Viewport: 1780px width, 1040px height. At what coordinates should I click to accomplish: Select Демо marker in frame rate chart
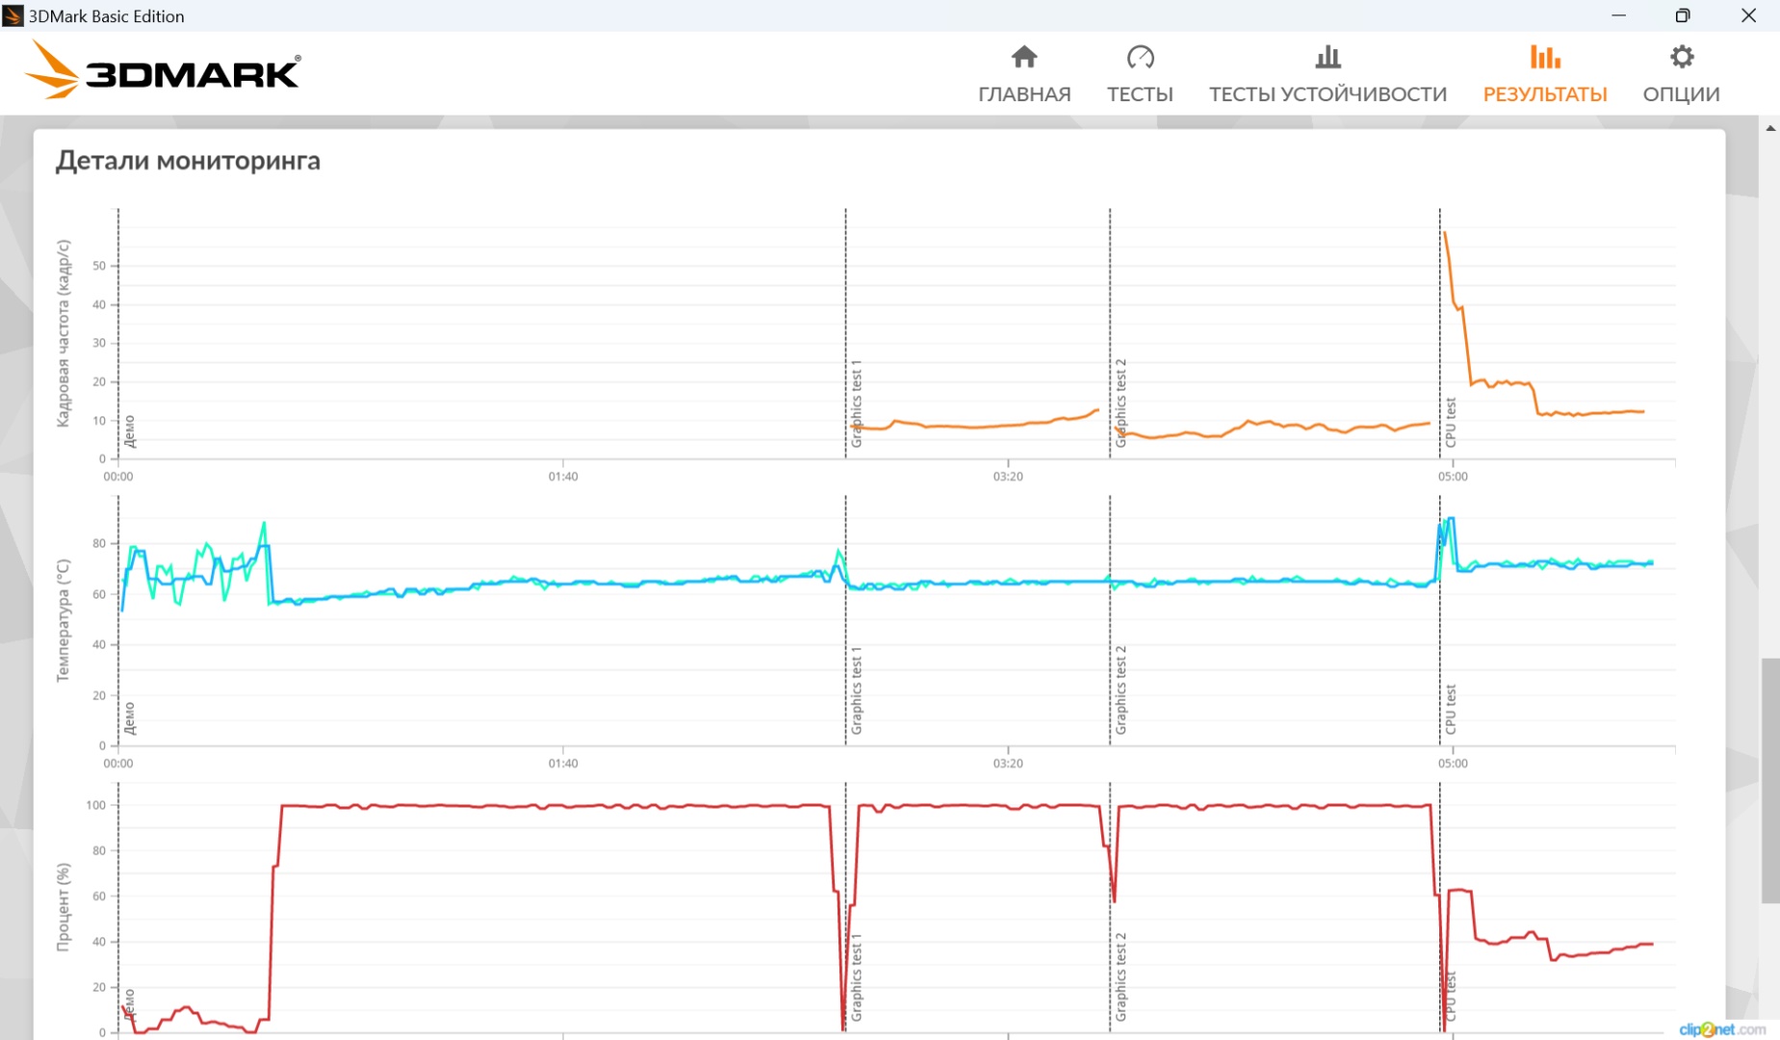130,431
